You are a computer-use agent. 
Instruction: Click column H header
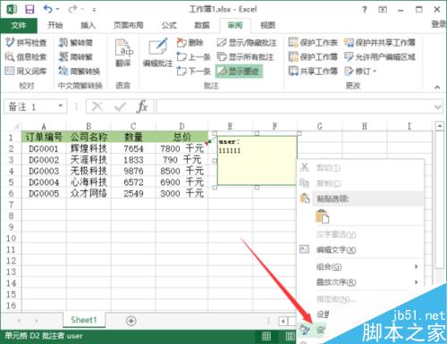[x=365, y=126]
